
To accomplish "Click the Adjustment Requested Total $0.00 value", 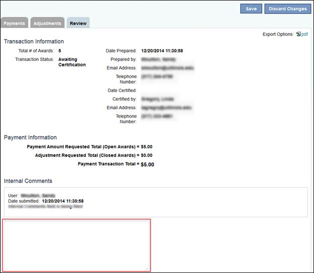I will pos(146,155).
